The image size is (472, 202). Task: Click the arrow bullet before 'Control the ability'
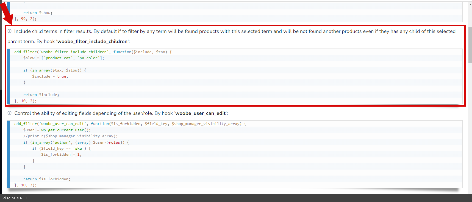[10, 113]
